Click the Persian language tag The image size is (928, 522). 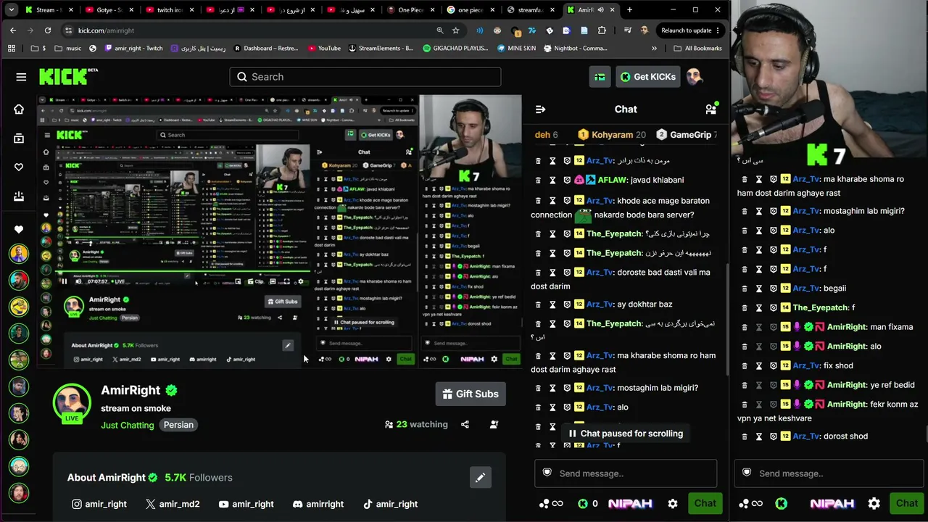178,425
